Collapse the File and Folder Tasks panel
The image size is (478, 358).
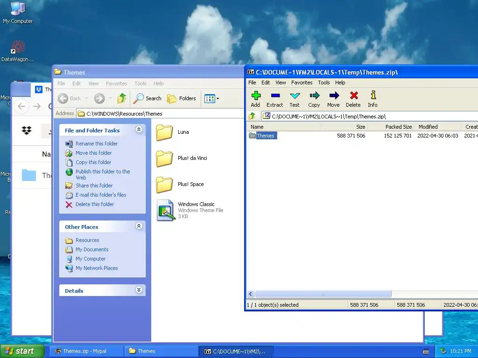(139, 130)
